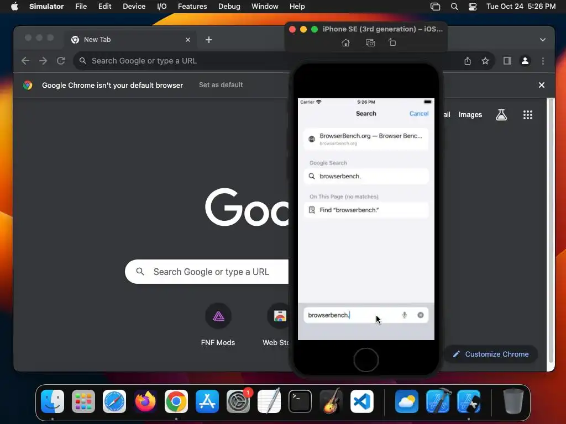Open Search Labs flask icon
The image size is (566, 424).
pyautogui.click(x=501, y=115)
